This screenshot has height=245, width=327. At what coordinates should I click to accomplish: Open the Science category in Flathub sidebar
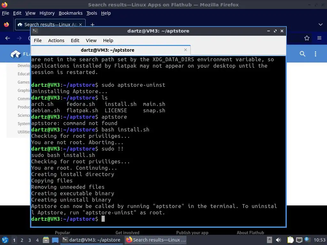click(24, 115)
